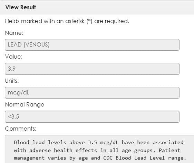Viewport: 194px width, 163px height.
Task: Click 'Patient' at end of second comment line
Action: [169, 150]
